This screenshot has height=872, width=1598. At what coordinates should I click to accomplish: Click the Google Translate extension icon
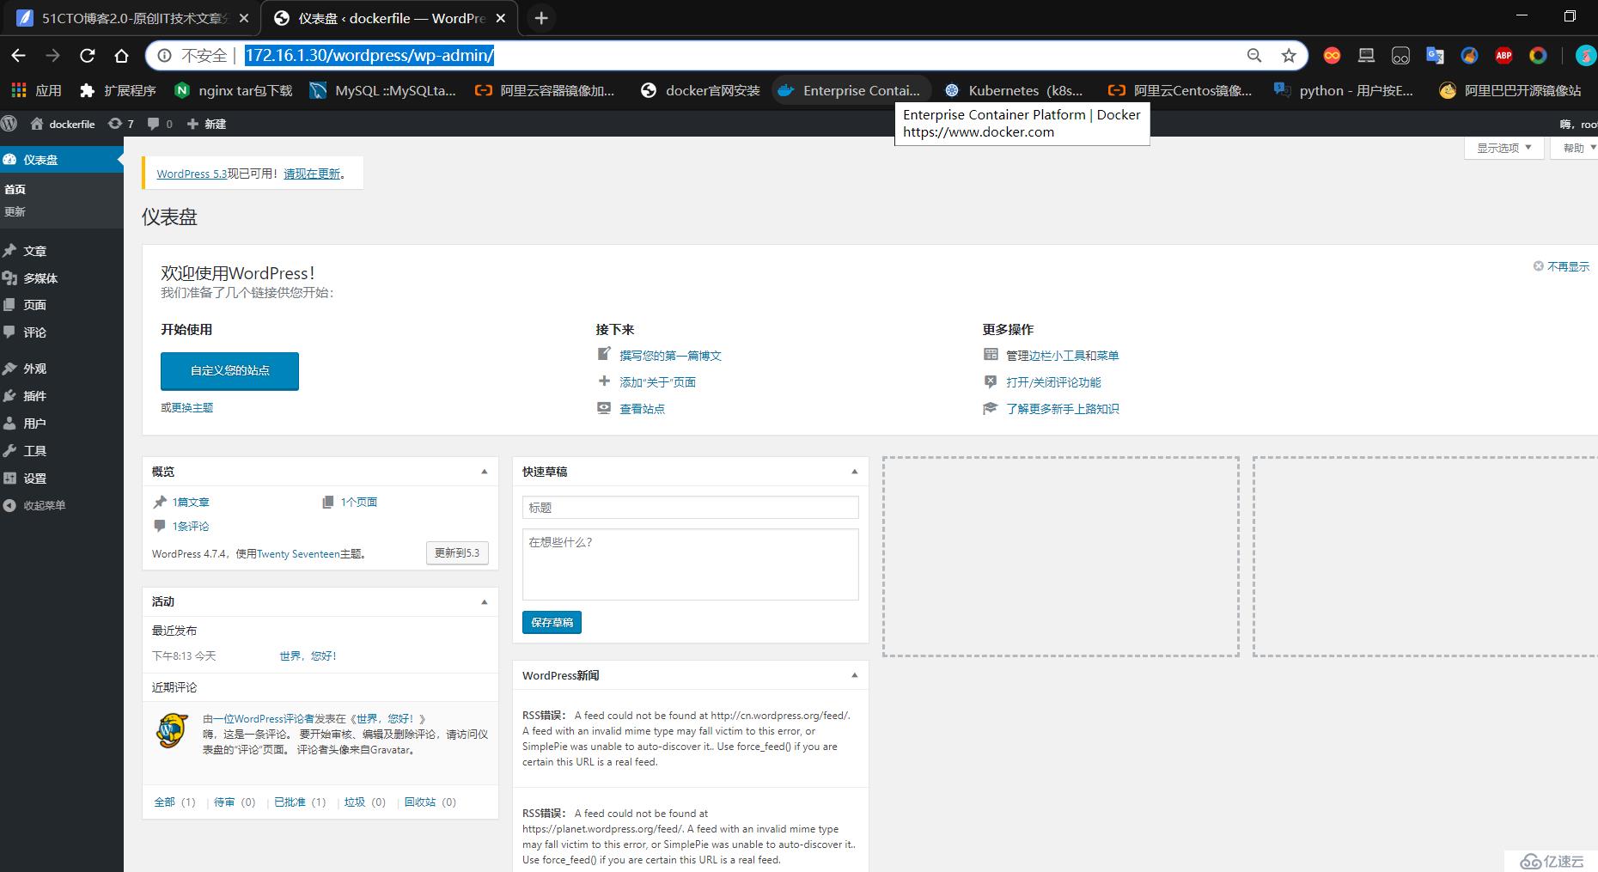(1435, 56)
